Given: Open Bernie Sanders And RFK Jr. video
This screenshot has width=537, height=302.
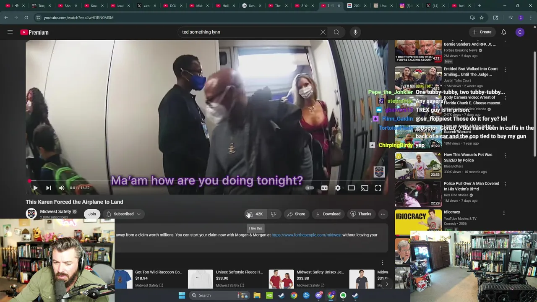Looking at the screenshot, I should pyautogui.click(x=469, y=44).
